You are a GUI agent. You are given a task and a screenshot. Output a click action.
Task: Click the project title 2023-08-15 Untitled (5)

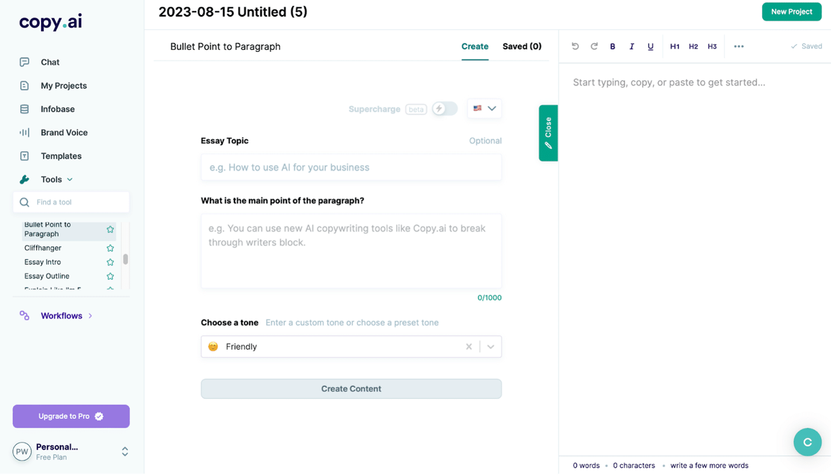coord(233,12)
